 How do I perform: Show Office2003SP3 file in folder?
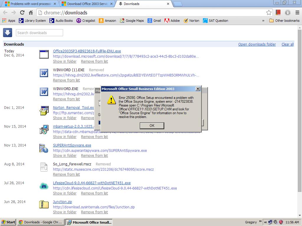tap(65, 62)
